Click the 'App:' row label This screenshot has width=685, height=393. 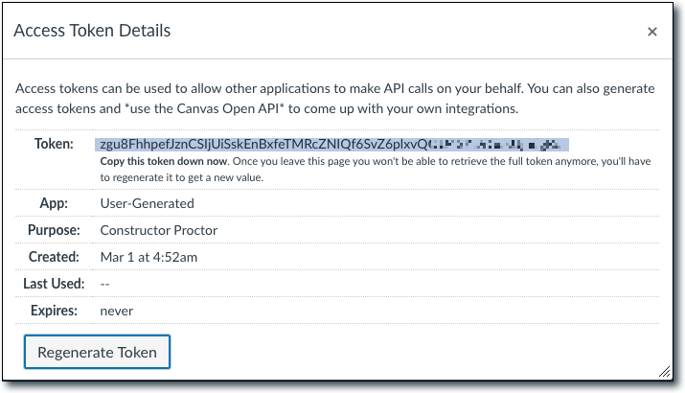click(59, 203)
